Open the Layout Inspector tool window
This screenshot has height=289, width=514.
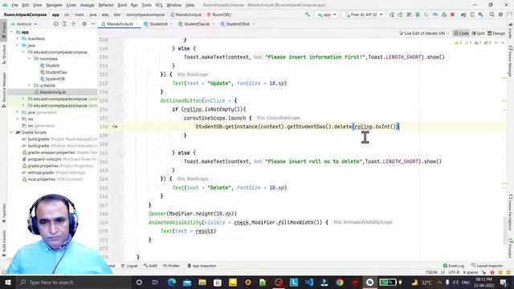[x=487, y=266]
